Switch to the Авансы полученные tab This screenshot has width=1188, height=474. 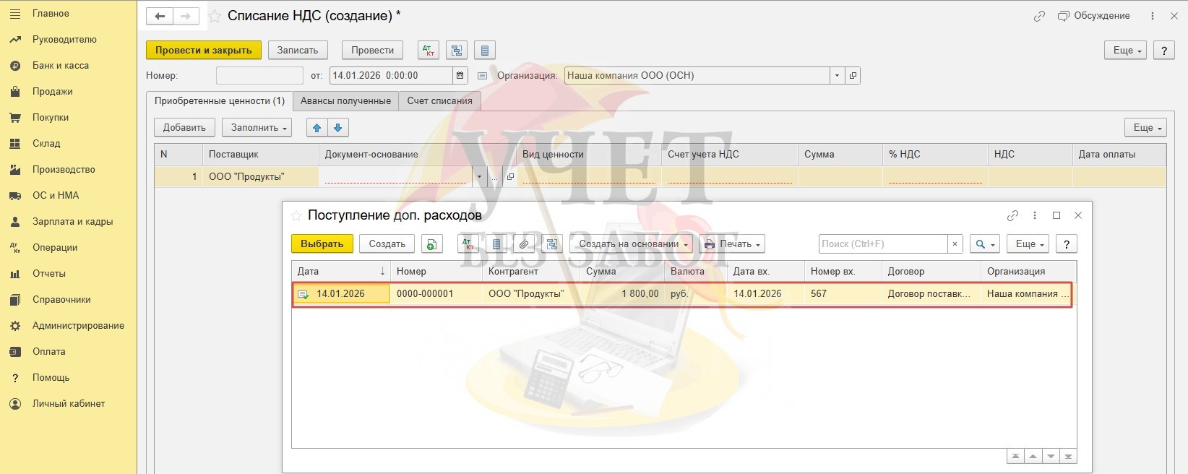point(345,101)
